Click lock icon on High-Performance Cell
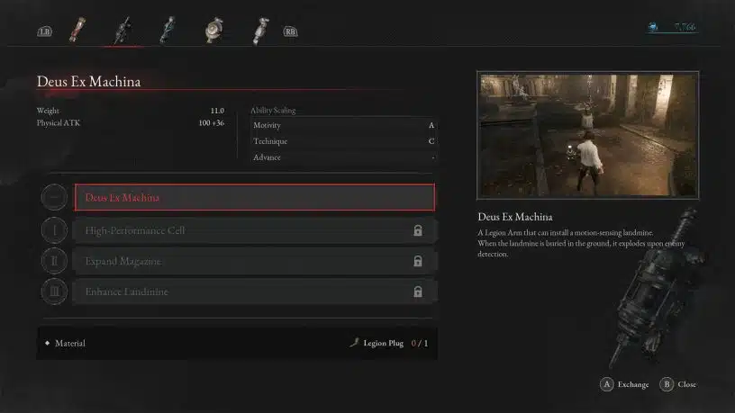 [x=418, y=230]
